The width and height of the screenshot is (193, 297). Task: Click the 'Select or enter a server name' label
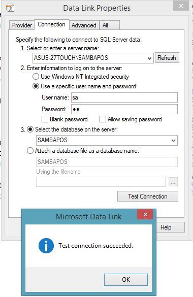(62, 48)
